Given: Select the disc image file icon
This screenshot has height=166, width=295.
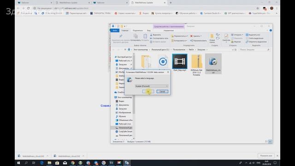Looking at the screenshot, I should coord(163,61).
